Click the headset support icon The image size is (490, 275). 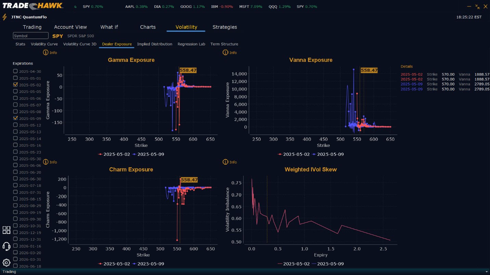pyautogui.click(x=7, y=246)
